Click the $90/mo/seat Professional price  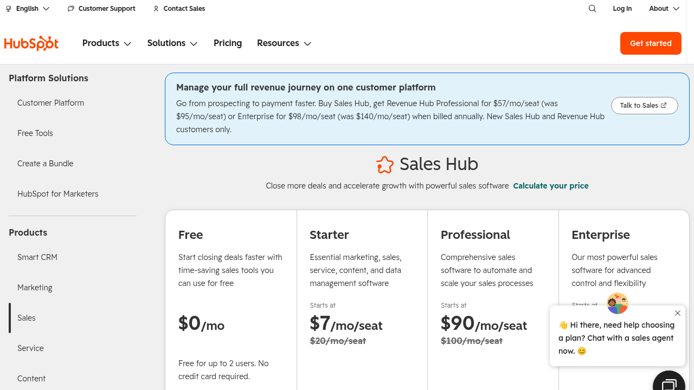coord(484,323)
